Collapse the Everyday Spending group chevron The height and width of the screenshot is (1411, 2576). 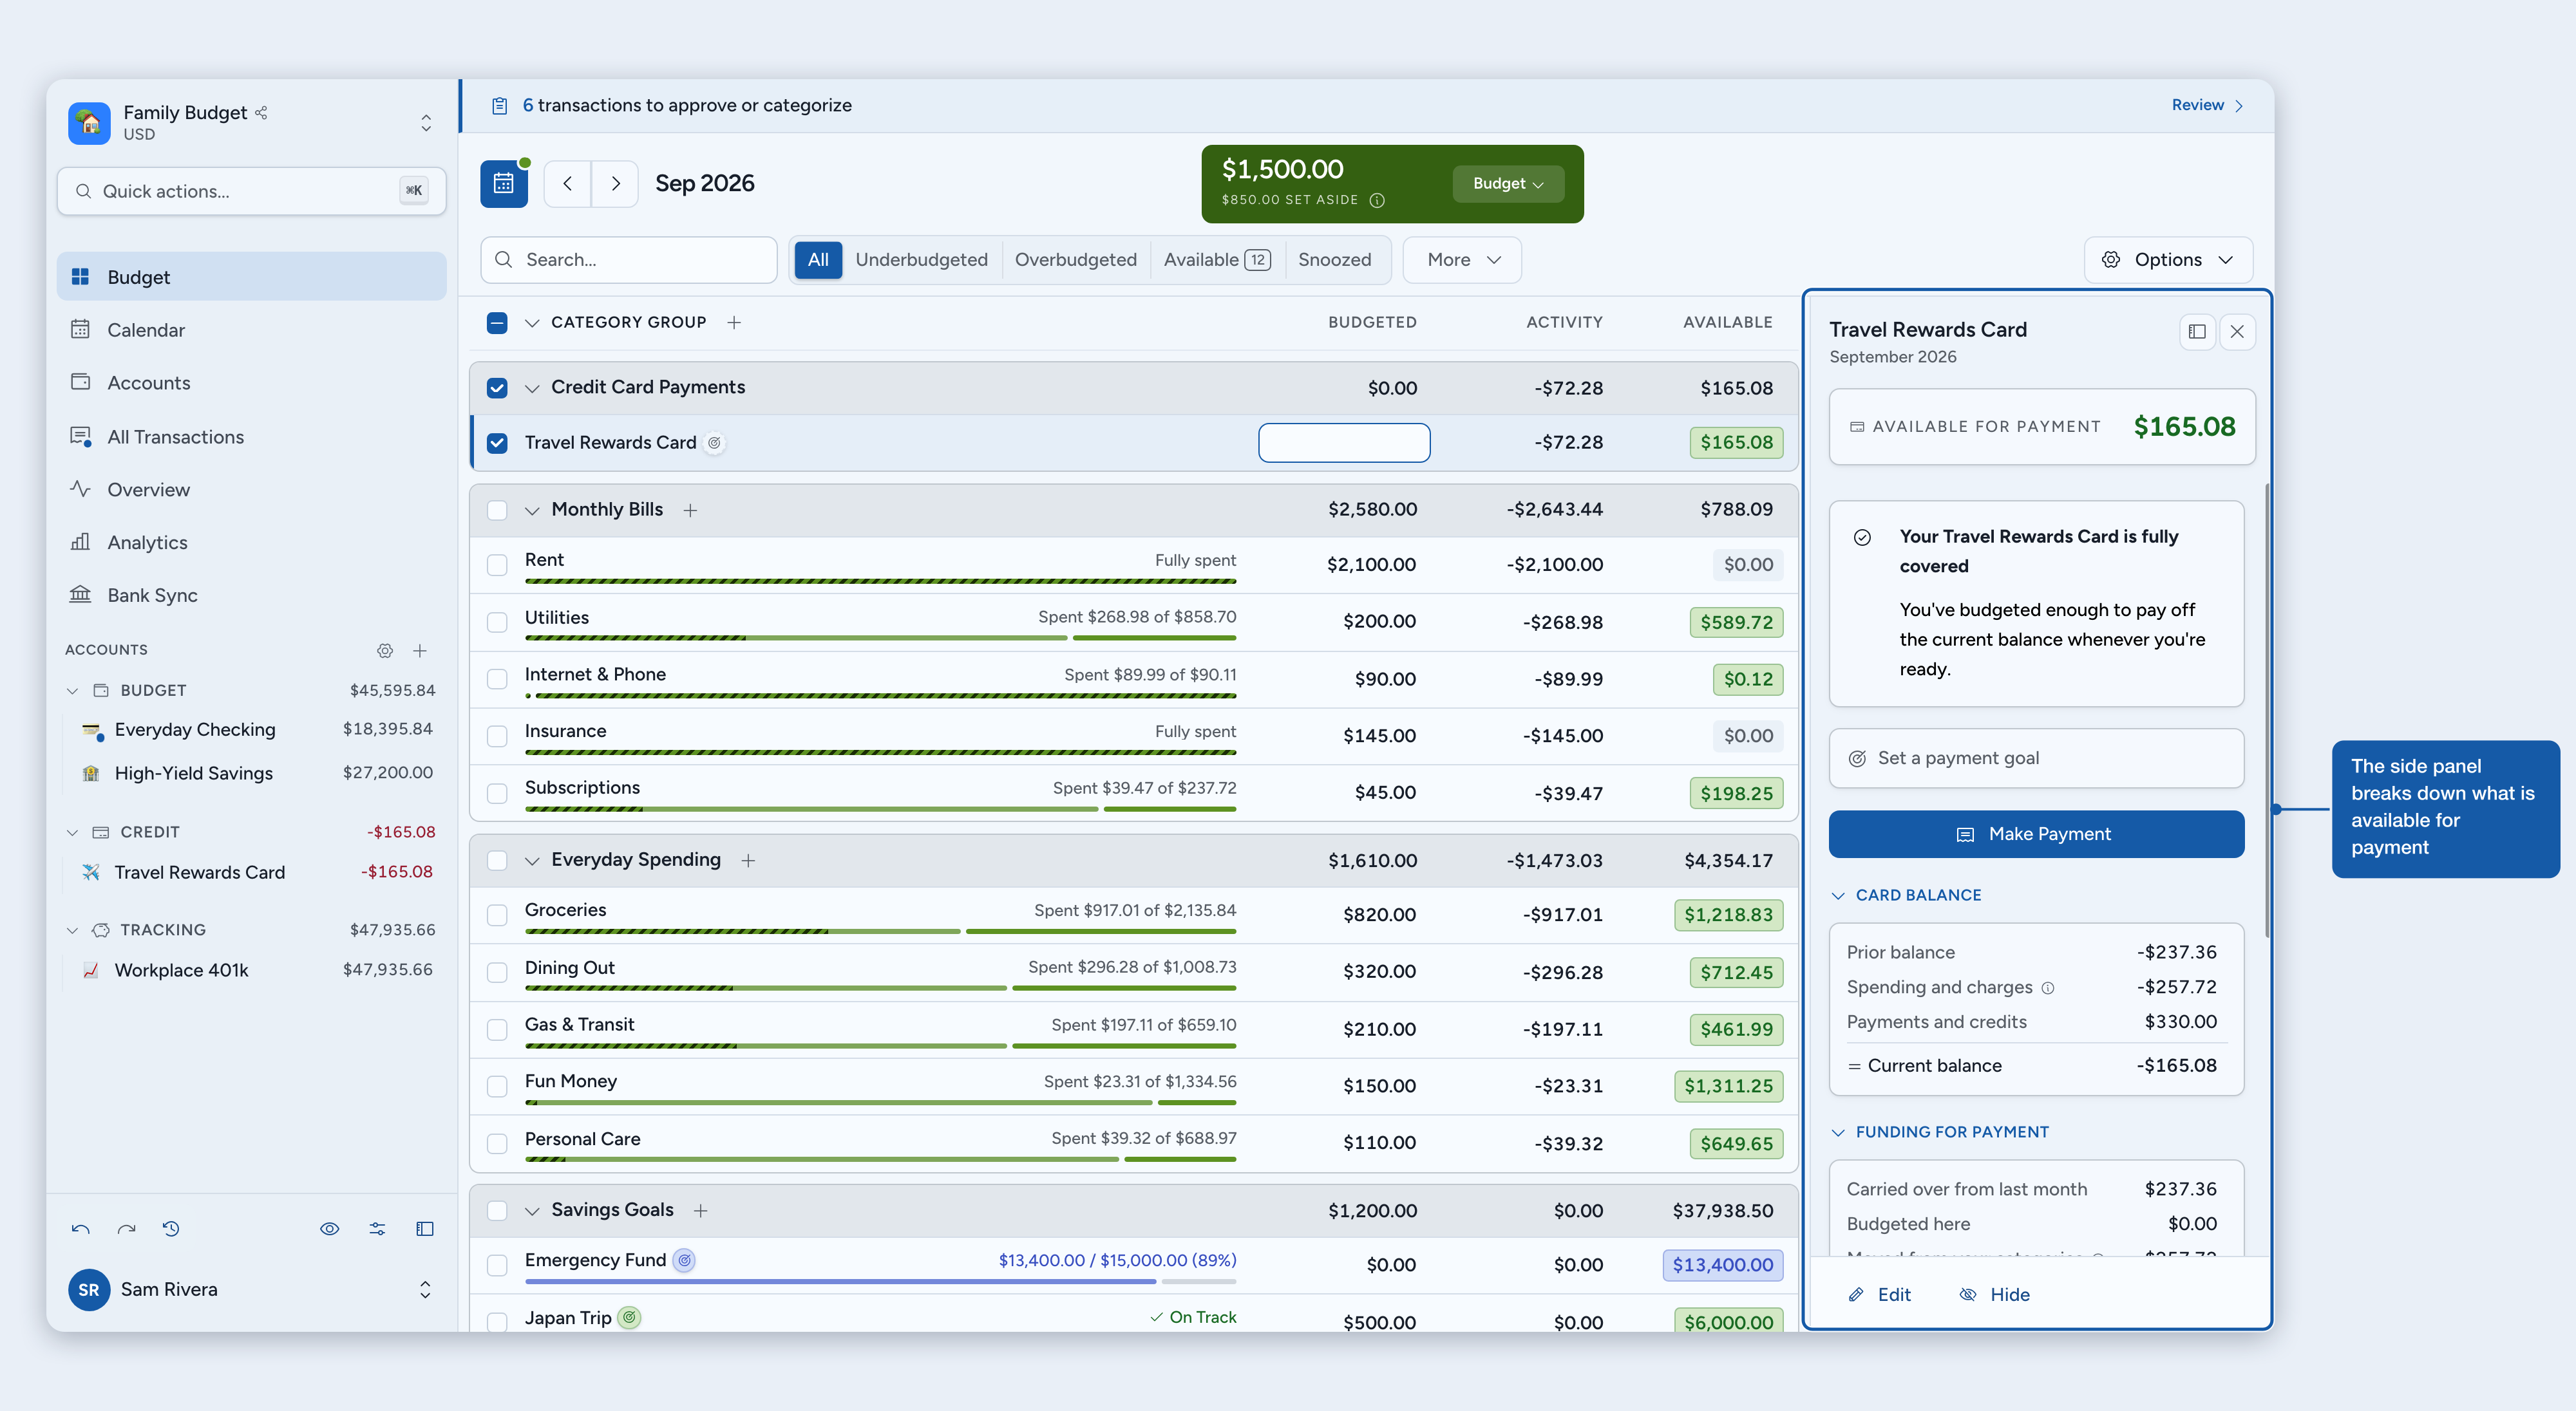click(x=532, y=861)
